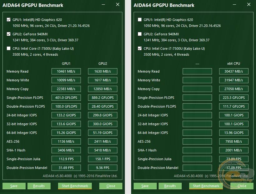Select GPU1 Mandel result 31.69 FPS
Screen dimensions: 256x194
(66, 168)
